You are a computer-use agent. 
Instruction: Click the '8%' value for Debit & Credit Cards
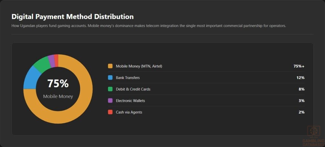pos(302,89)
